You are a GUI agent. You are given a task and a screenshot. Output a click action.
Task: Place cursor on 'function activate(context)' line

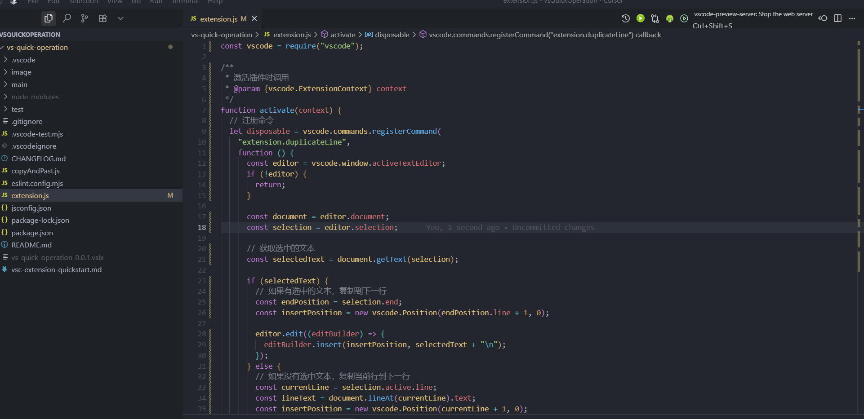(x=281, y=110)
